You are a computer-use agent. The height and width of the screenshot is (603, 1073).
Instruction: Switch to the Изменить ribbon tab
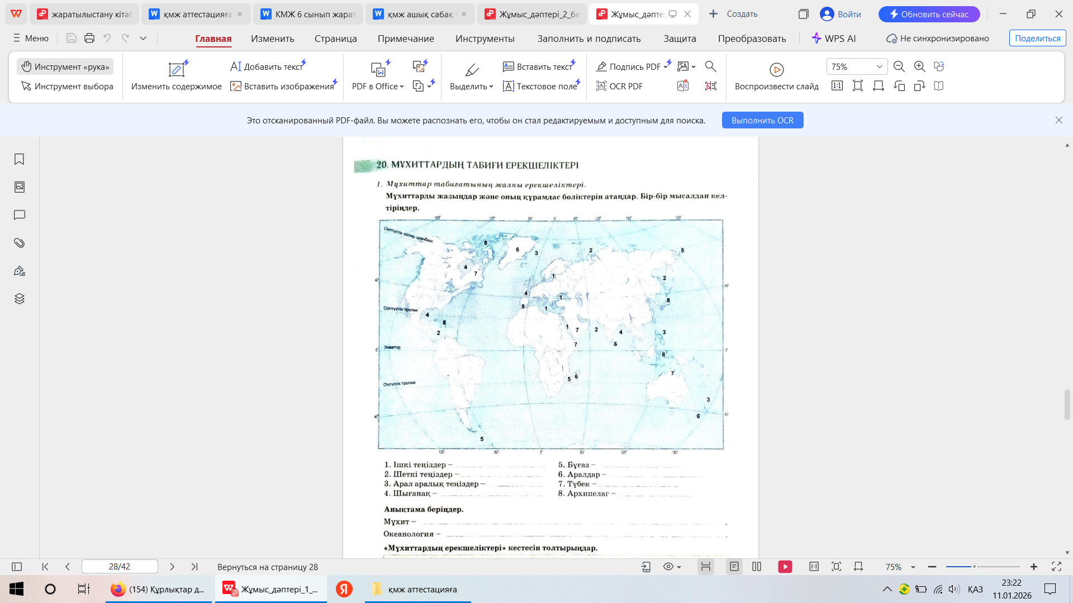click(272, 39)
